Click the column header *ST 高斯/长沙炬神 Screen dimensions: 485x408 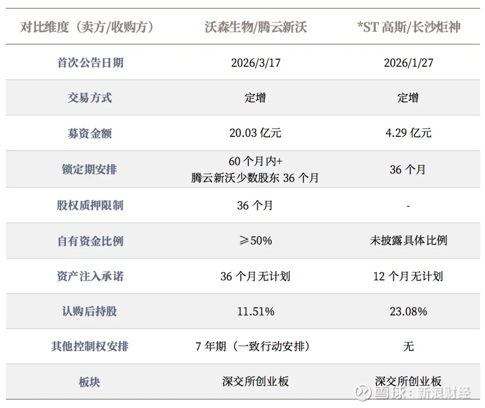click(x=409, y=27)
